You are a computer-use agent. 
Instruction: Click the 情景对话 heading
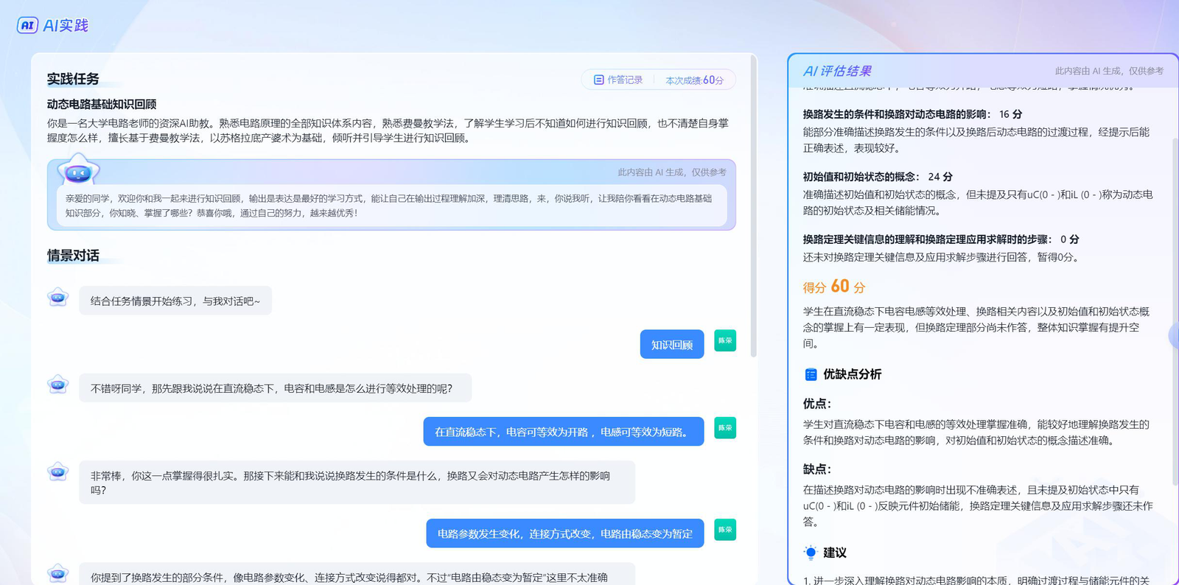[73, 256]
